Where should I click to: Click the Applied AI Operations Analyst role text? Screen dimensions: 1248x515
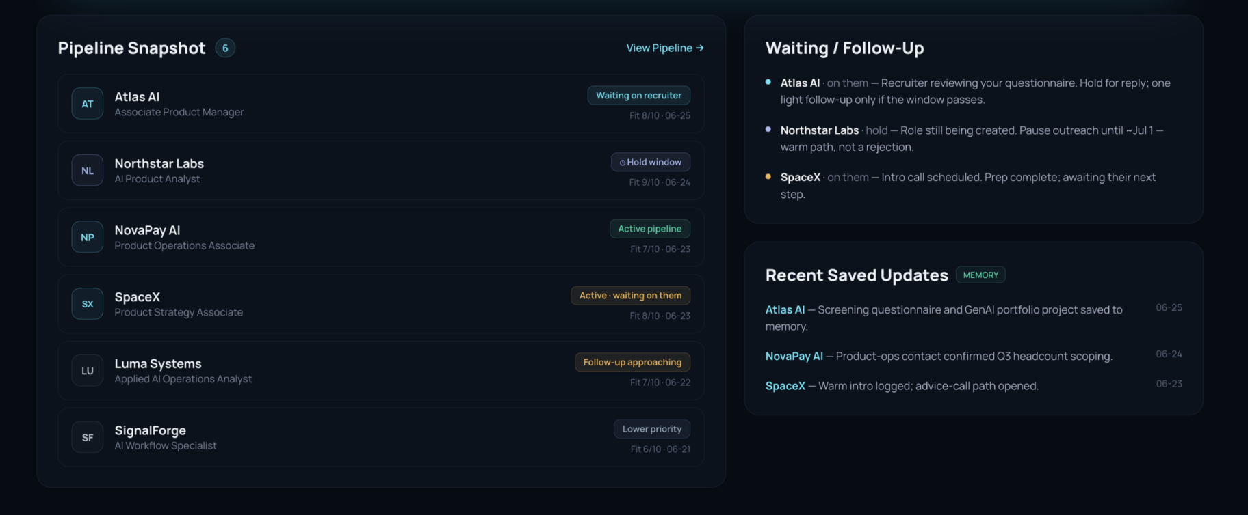click(183, 379)
